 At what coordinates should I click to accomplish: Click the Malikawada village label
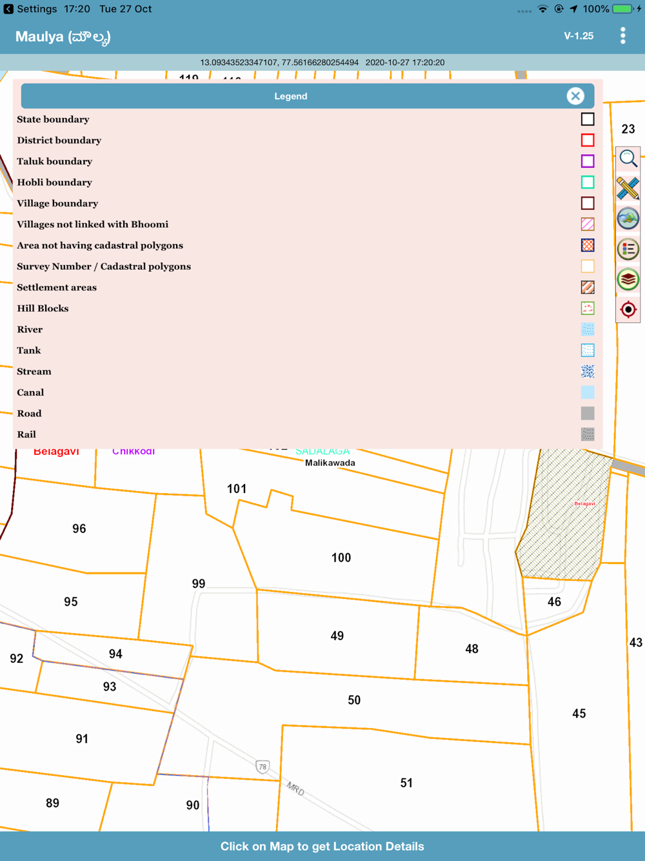click(x=330, y=463)
